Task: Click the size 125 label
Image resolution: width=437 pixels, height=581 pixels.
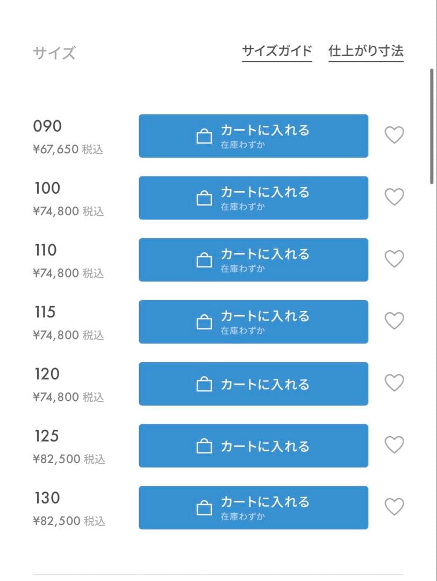Action: [x=46, y=436]
